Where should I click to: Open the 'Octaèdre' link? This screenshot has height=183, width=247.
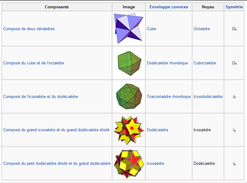tap(202, 29)
